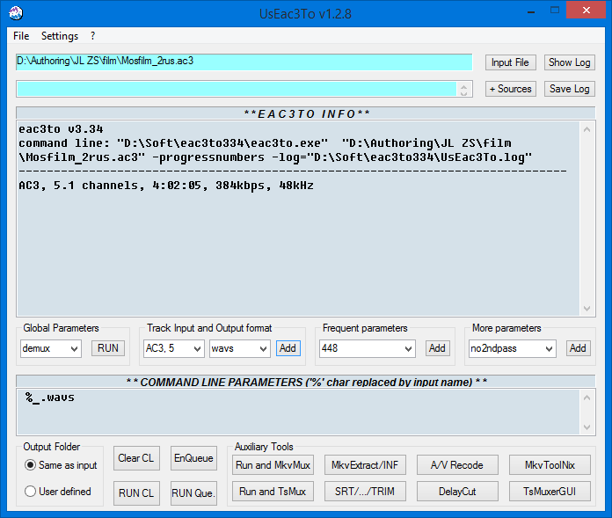Click the DelayCut button

pos(457,491)
